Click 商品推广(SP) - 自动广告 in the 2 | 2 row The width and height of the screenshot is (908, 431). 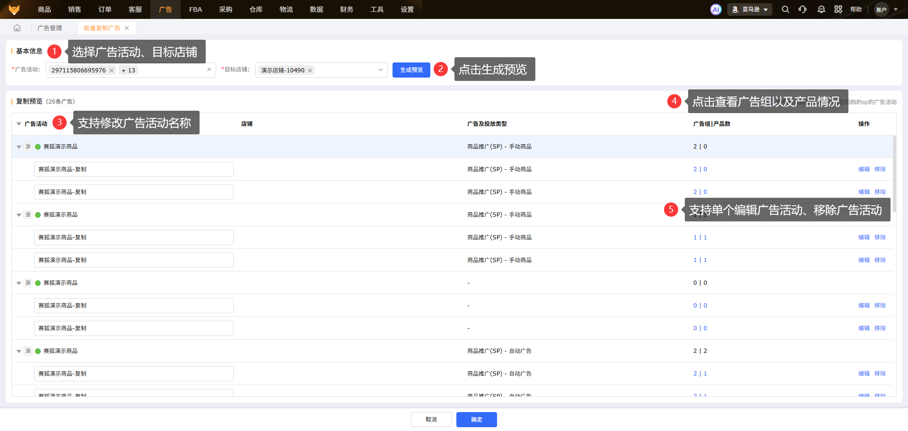tap(499, 351)
